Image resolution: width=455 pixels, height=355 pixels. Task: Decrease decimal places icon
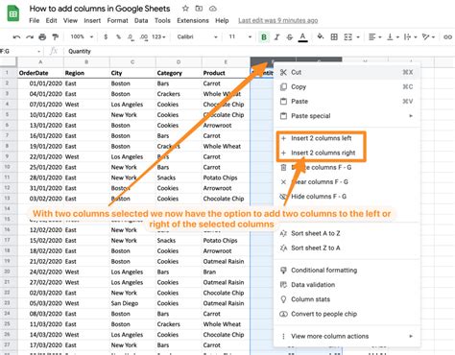(131, 37)
